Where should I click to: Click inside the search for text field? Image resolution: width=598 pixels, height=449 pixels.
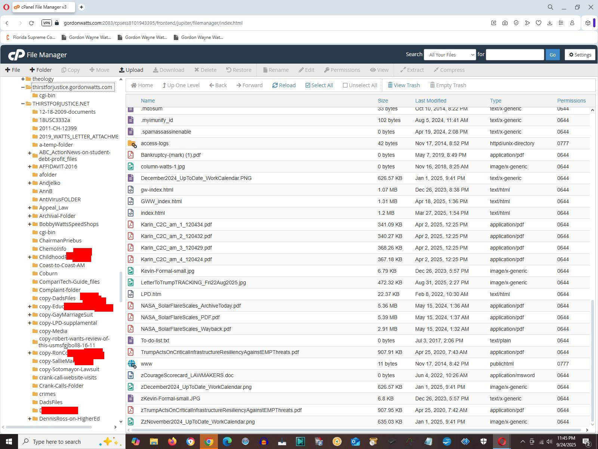[x=514, y=55]
